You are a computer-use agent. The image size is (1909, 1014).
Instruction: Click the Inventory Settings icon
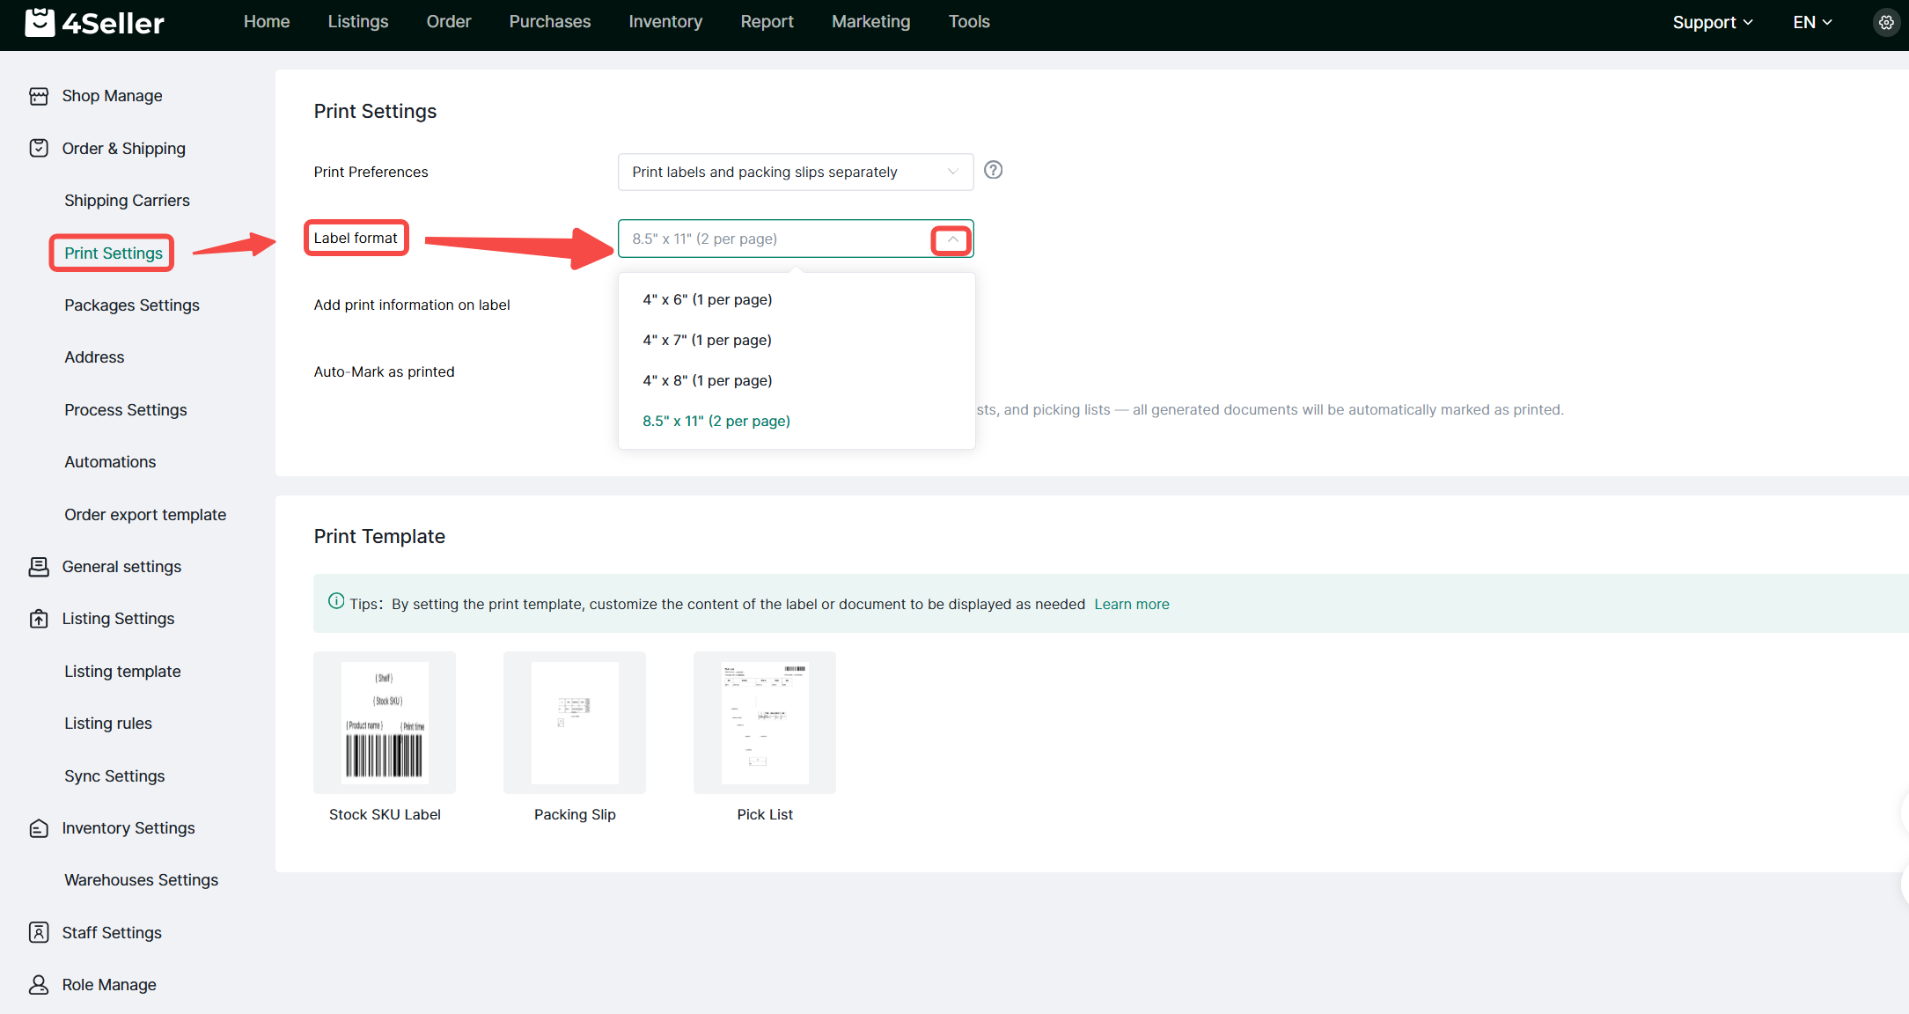coord(39,828)
